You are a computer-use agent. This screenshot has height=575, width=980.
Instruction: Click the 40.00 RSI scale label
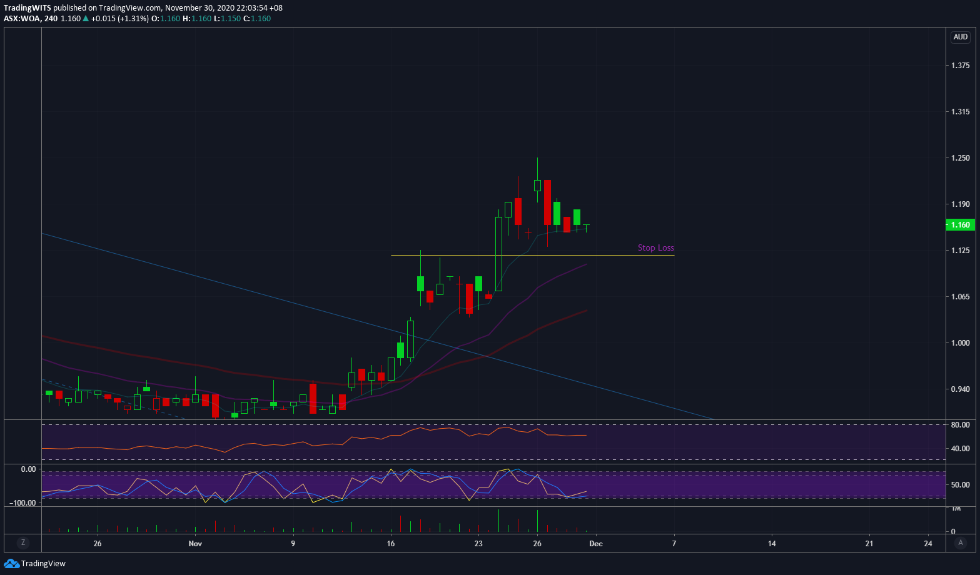[x=961, y=449]
